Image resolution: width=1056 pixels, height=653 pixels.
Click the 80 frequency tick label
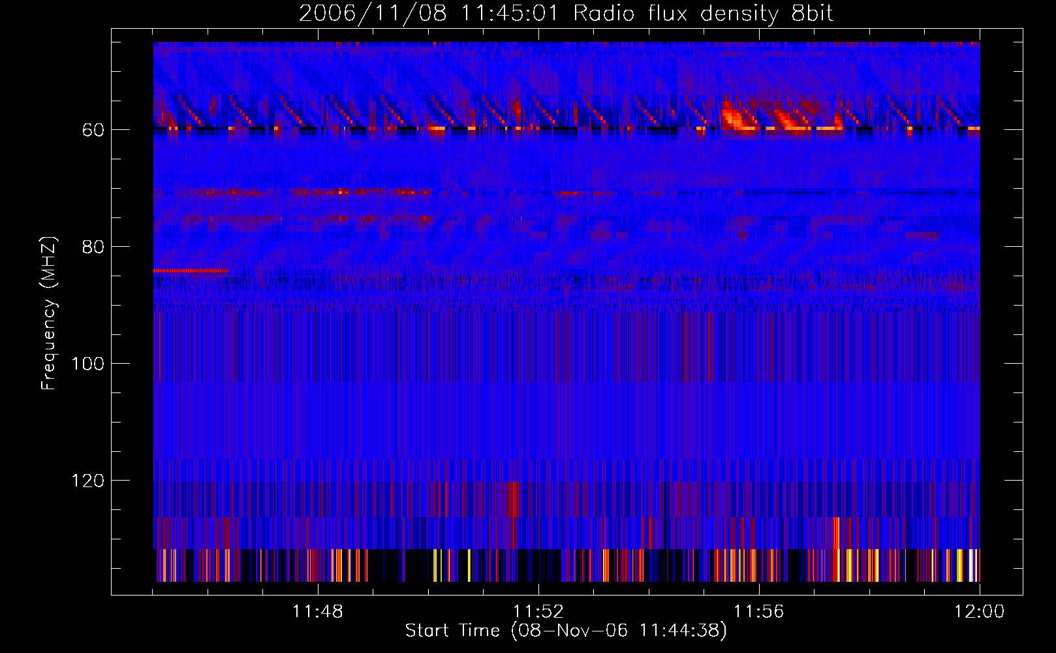tap(93, 247)
